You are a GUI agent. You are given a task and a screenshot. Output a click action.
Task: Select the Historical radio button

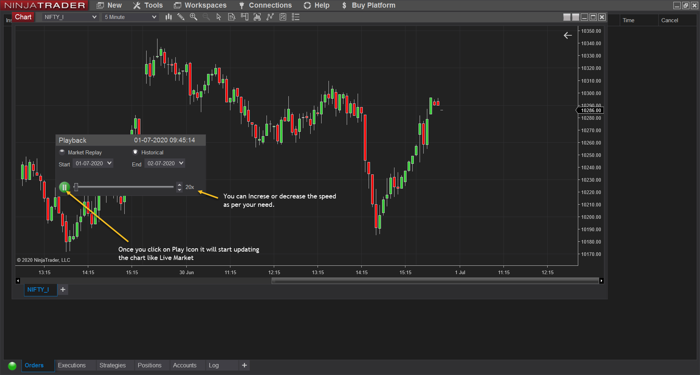click(135, 152)
